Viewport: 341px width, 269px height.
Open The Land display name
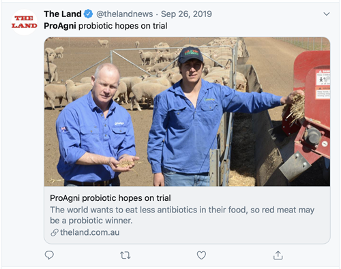point(63,14)
